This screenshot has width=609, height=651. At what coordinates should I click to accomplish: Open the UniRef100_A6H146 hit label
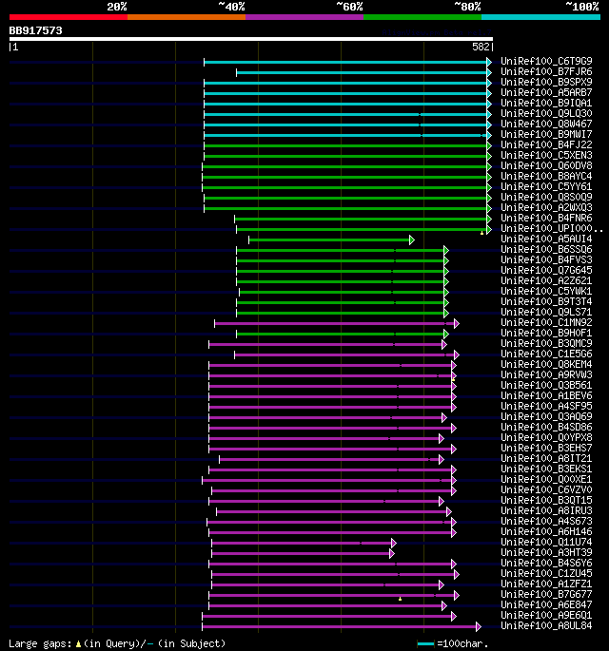coord(546,532)
